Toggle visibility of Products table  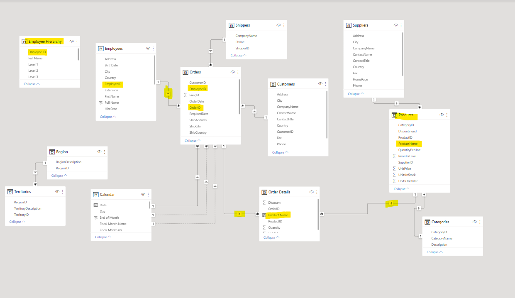point(442,115)
